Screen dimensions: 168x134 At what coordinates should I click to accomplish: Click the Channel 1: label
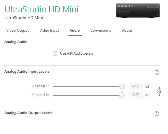pyautogui.click(x=40, y=86)
